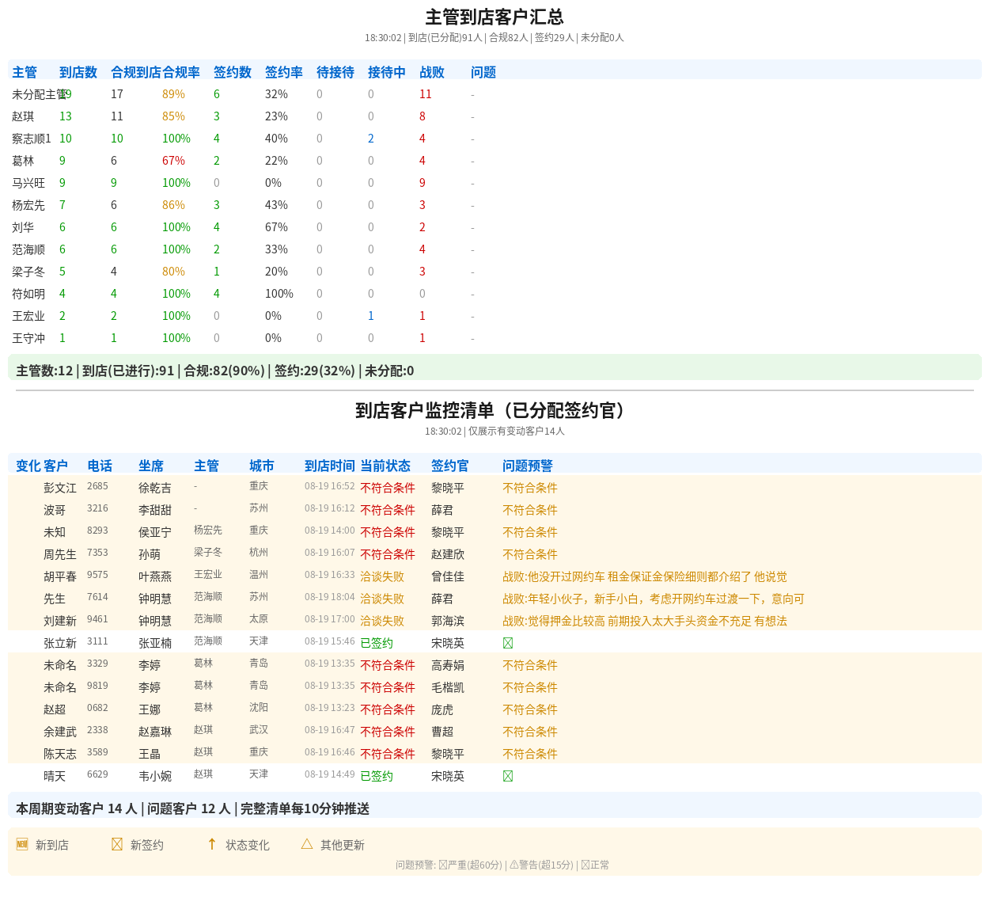Viewport: 989px width, 909px height.
Task: Click customer name 周先生
Action: coord(60,554)
